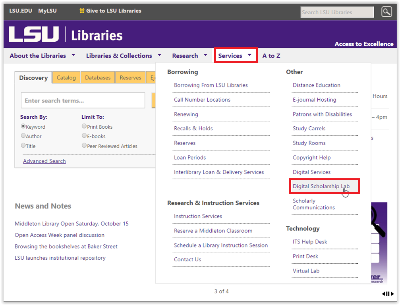Open Reserve a Middleton Classroom
The height and width of the screenshot is (305, 400).
click(213, 230)
